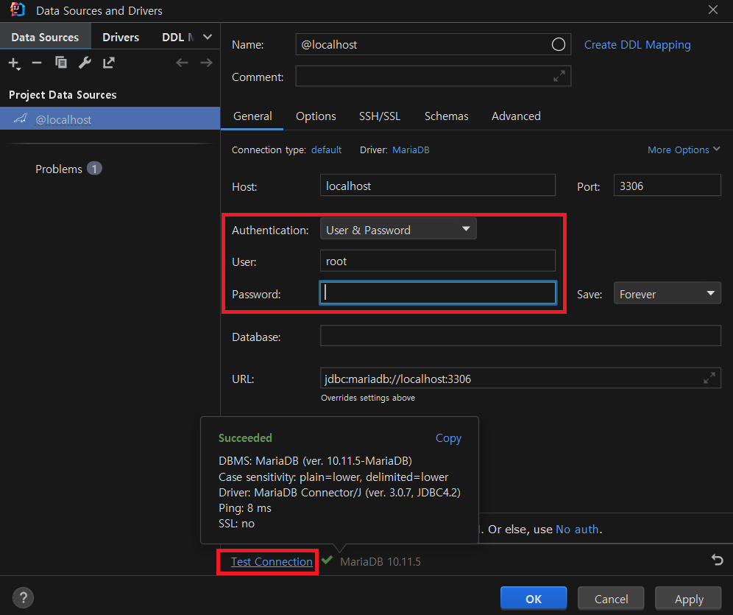Select the General tab
The height and width of the screenshot is (615, 733).
pos(252,116)
